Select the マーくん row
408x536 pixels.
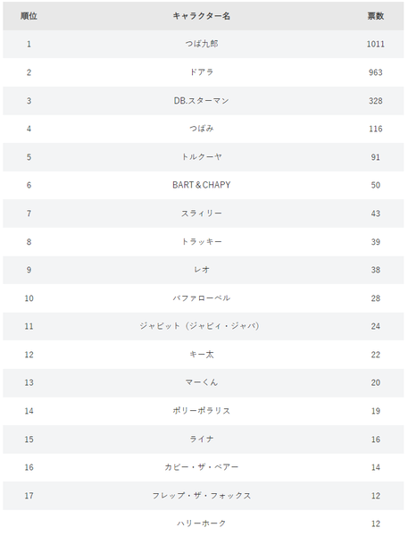tap(204, 382)
